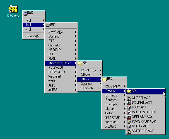Open the LOG folder entry
Viewport: 169px width, 139px height.
pos(61,54)
